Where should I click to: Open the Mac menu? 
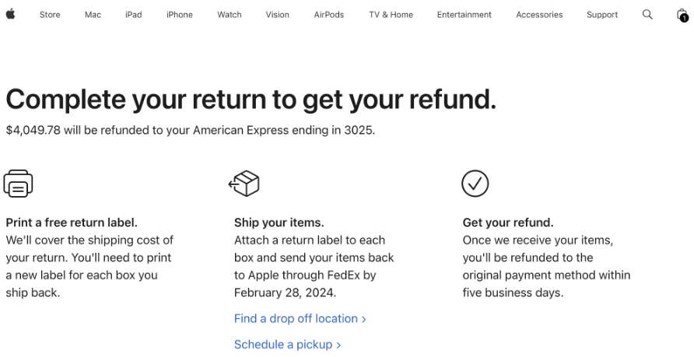pyautogui.click(x=93, y=15)
